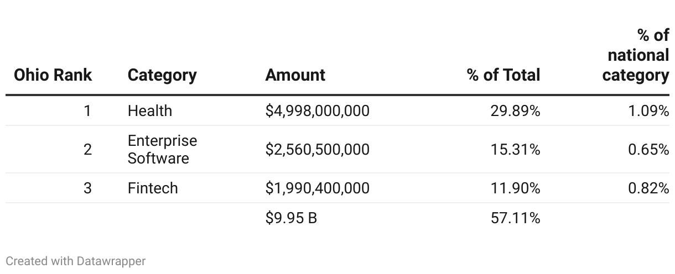The image size is (675, 274).
Task: Click the Category column header
Action: (162, 75)
